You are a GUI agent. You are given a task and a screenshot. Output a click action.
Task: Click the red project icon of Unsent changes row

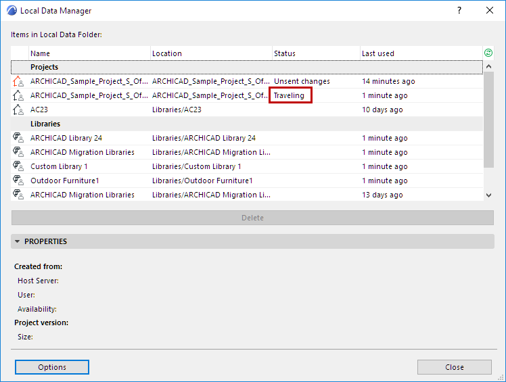click(x=18, y=81)
